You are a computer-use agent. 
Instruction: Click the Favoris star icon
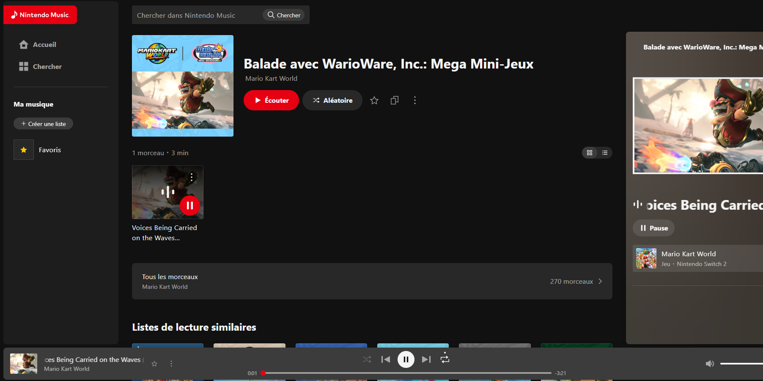tap(24, 150)
